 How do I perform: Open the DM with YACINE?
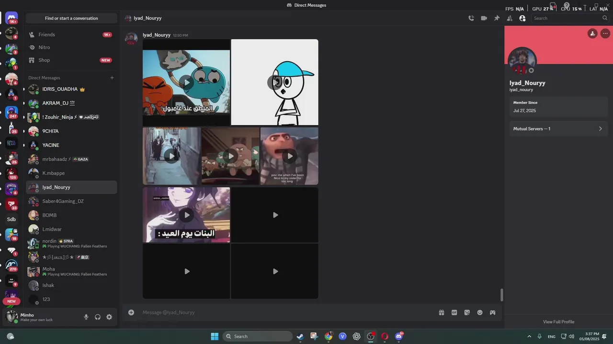pyautogui.click(x=71, y=145)
